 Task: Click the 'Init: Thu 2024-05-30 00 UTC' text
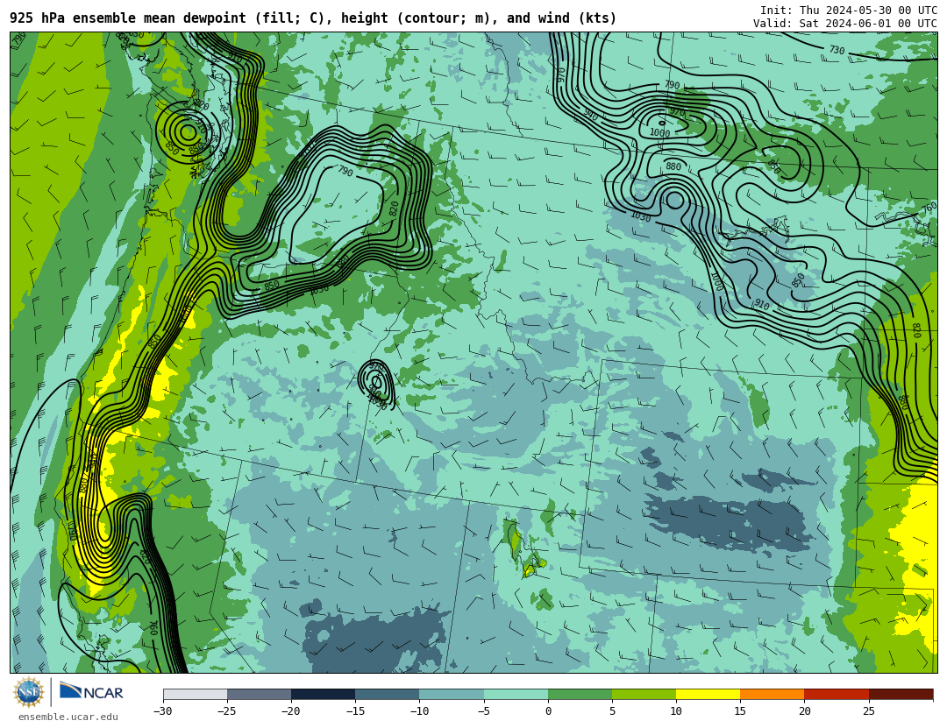coord(849,11)
